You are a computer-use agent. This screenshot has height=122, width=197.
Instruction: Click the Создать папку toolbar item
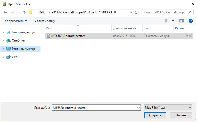45,21
